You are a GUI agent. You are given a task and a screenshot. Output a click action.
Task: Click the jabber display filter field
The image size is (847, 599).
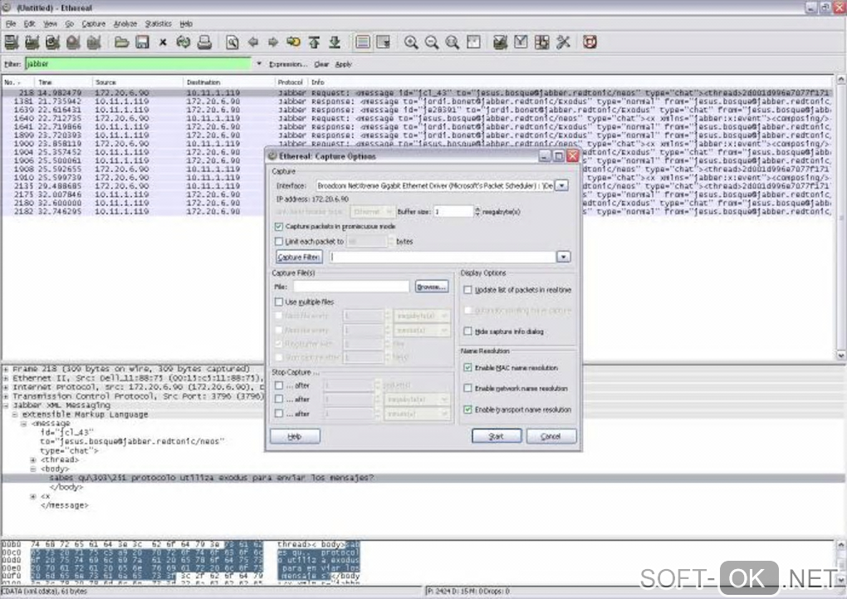tap(138, 64)
